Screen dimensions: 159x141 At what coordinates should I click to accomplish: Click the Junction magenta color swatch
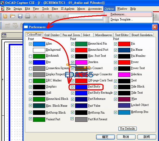(81, 62)
